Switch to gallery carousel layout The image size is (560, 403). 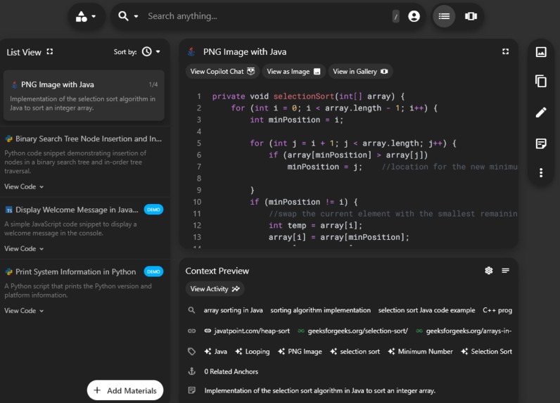pos(471,16)
